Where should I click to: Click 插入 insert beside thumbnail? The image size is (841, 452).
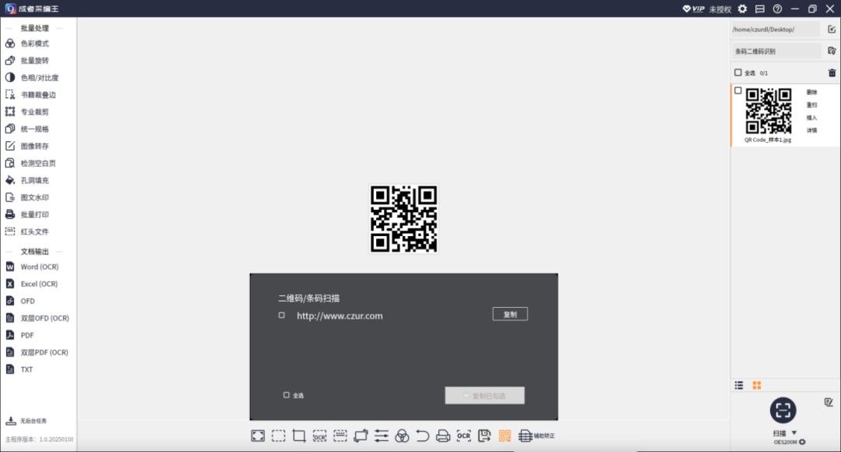pos(811,118)
